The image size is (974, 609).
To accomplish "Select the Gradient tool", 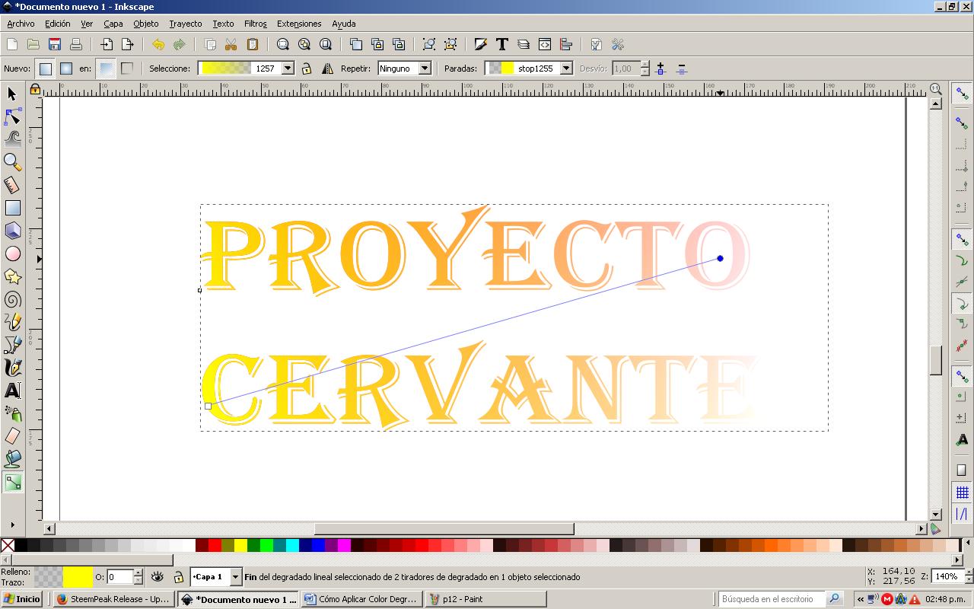I will tap(12, 482).
